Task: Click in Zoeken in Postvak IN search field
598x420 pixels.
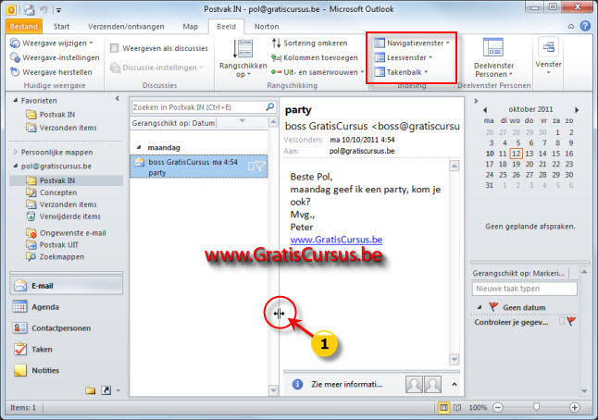Action: point(197,107)
